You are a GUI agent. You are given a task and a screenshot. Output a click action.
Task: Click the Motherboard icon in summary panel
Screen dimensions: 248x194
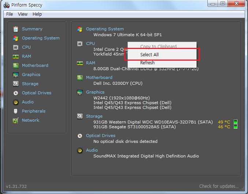click(x=80, y=77)
